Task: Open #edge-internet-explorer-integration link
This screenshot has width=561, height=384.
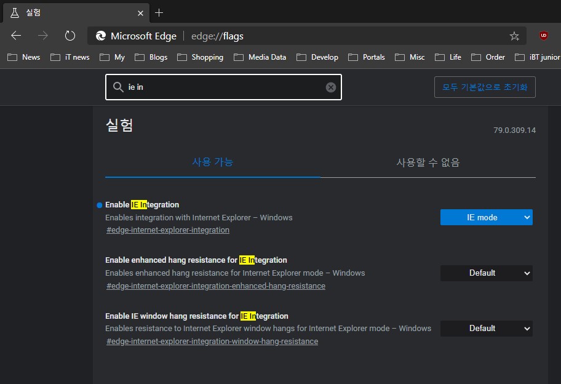Action: (168, 230)
